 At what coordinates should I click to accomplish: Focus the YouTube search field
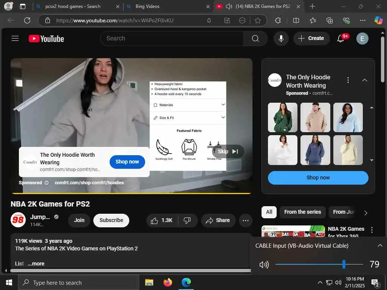pos(172,39)
